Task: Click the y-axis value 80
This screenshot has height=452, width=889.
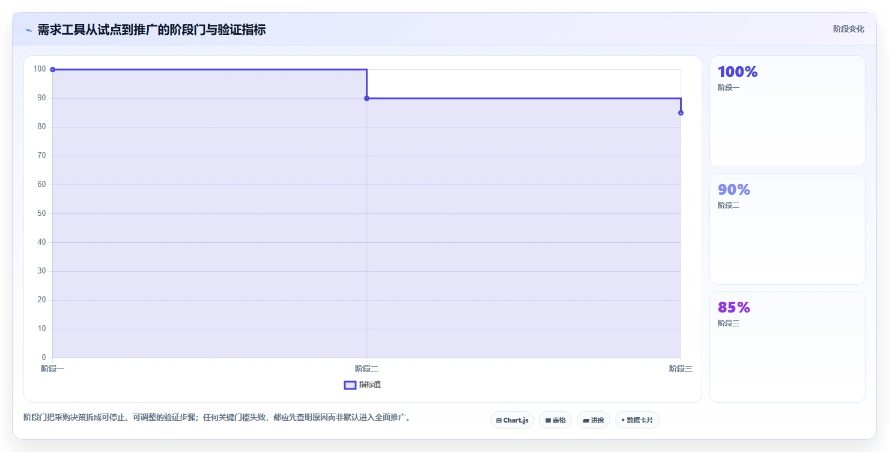Action: tap(41, 127)
